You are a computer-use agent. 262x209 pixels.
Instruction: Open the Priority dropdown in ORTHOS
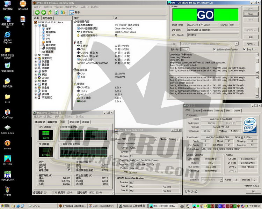tap(188, 49)
